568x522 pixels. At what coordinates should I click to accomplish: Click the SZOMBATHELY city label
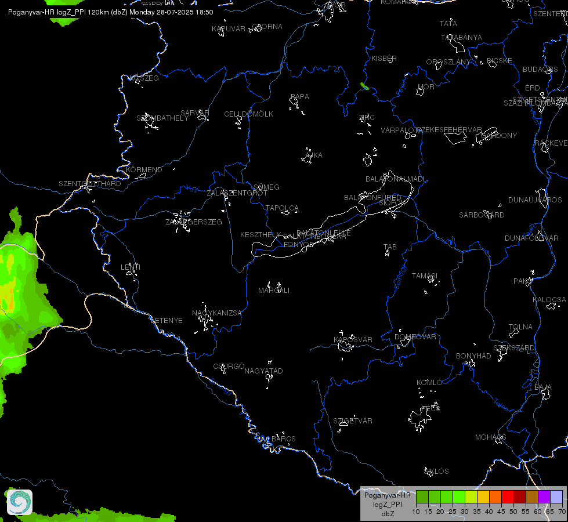click(162, 118)
